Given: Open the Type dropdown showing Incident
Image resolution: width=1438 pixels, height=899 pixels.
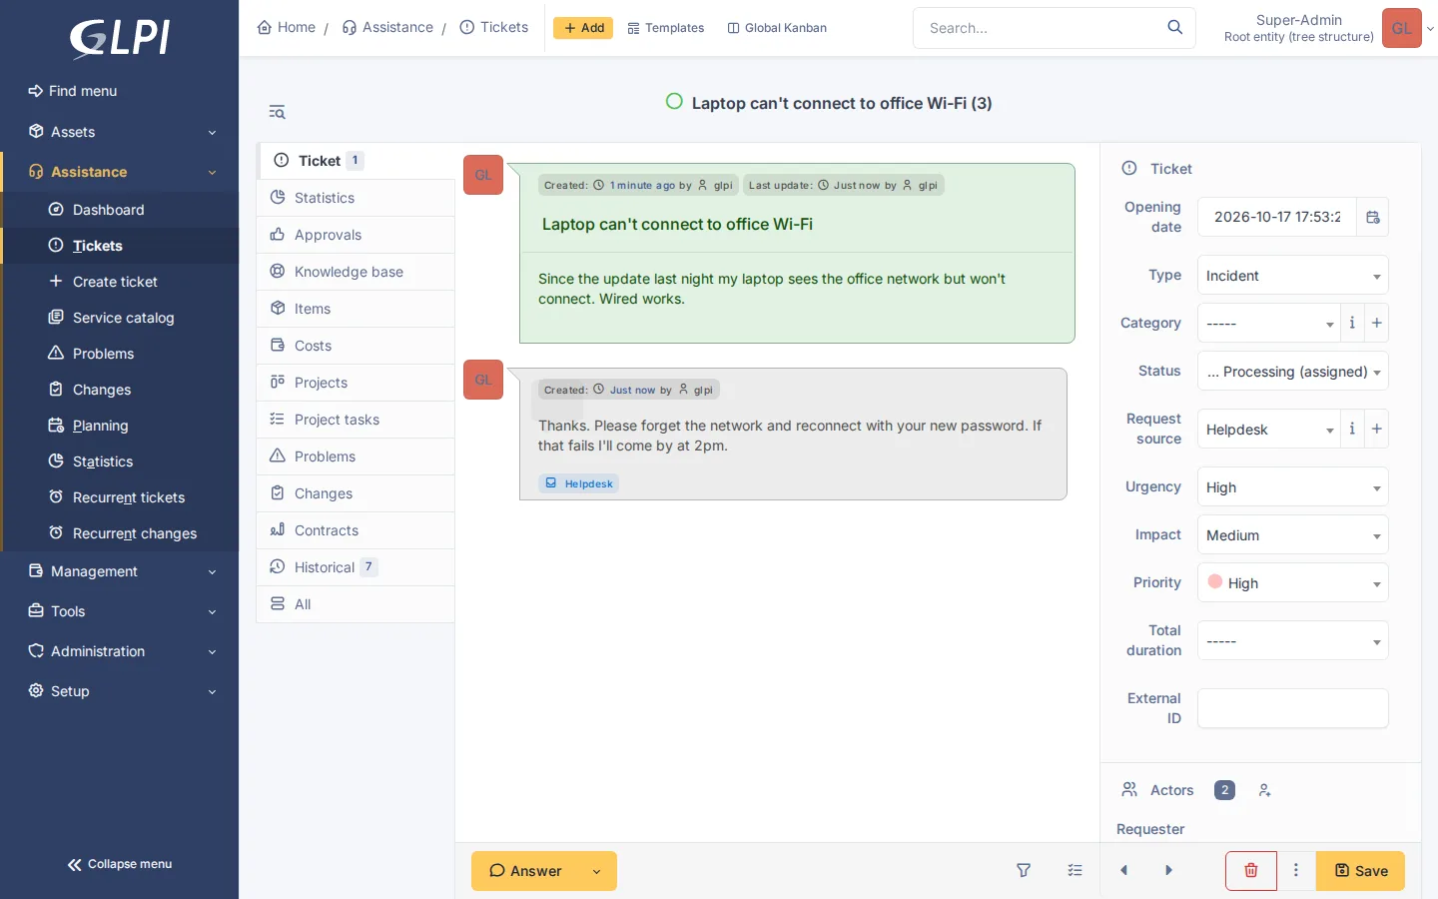Looking at the screenshot, I should click(1292, 276).
